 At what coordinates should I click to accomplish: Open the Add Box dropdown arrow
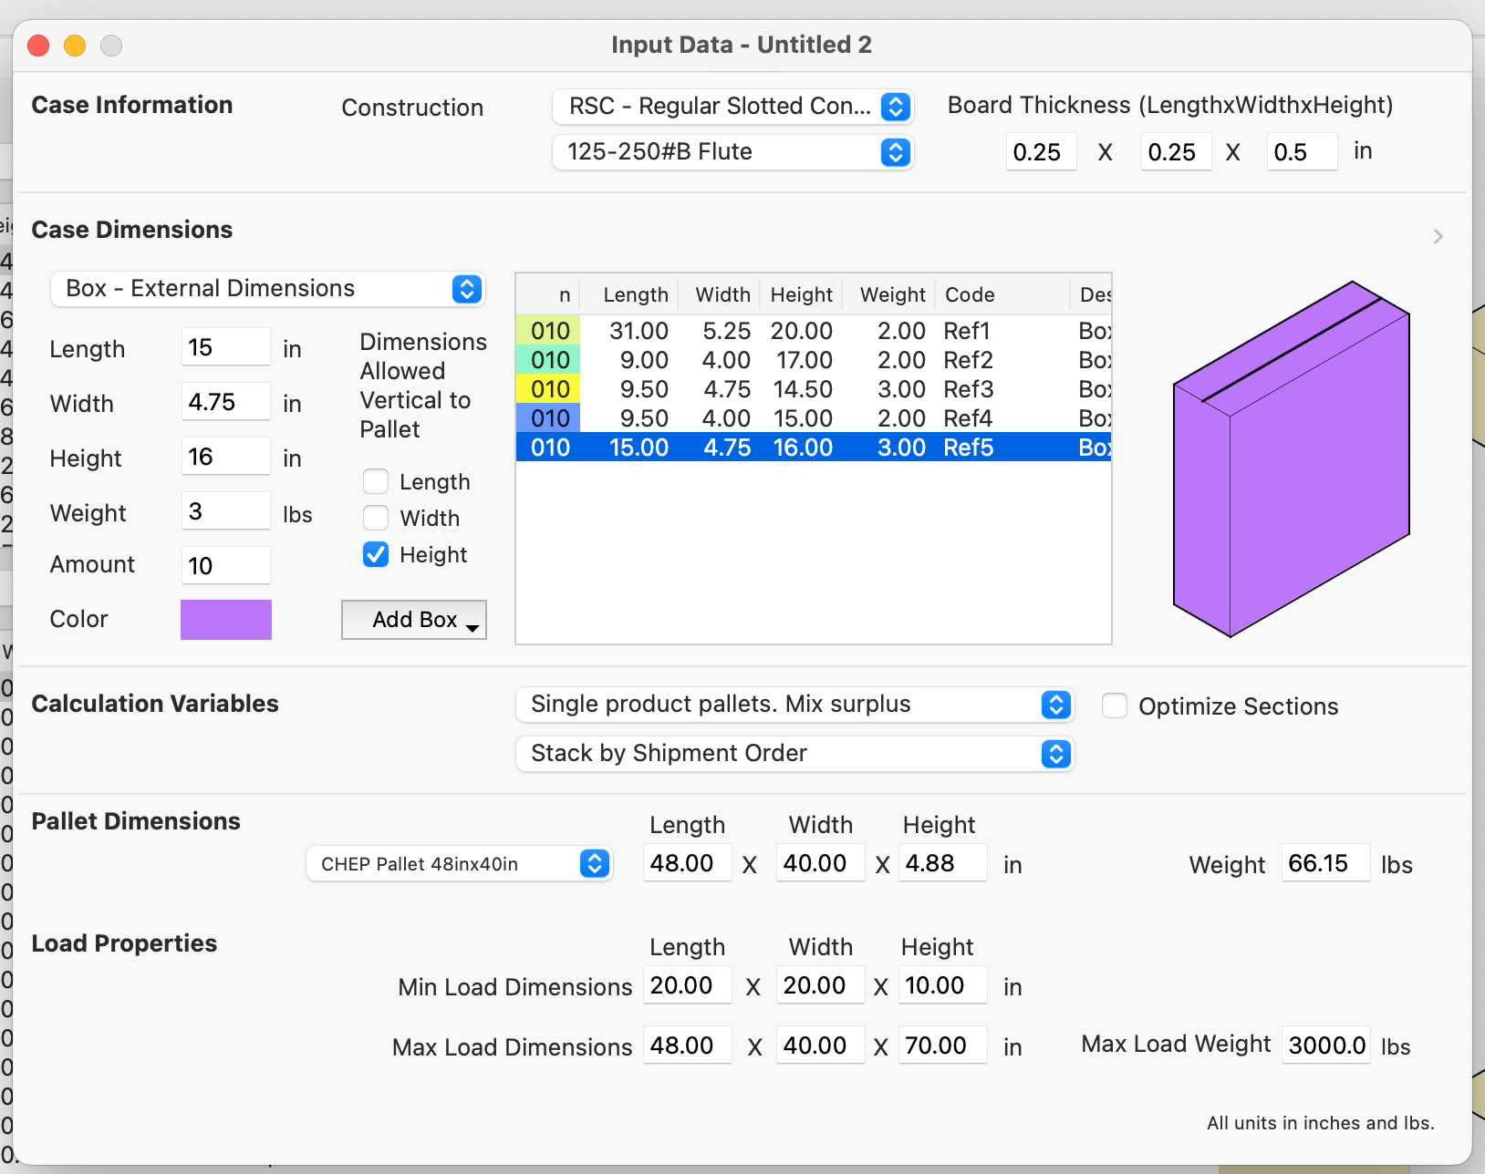click(x=472, y=626)
